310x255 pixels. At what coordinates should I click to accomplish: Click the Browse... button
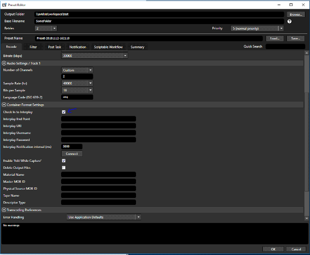coord(296,14)
